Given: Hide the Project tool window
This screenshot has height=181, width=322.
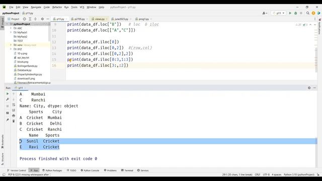Looking at the screenshot, I should point(48,19).
